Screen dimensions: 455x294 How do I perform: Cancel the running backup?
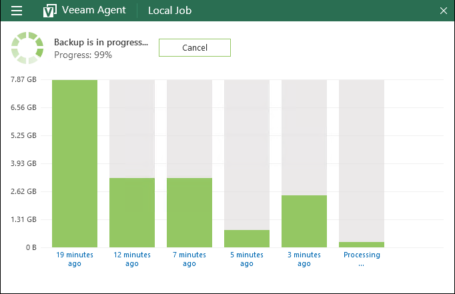pos(194,47)
